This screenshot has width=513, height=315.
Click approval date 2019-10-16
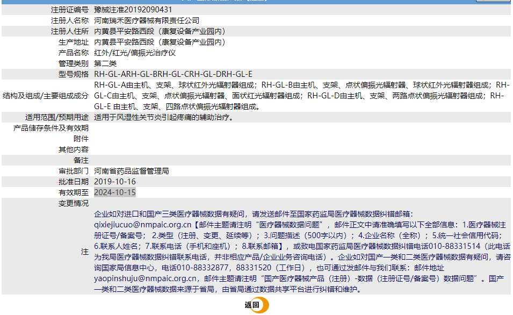click(115, 182)
